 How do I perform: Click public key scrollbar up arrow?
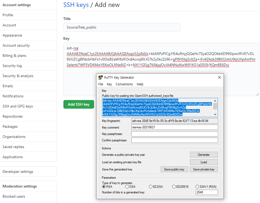pyautogui.click(x=215, y=101)
